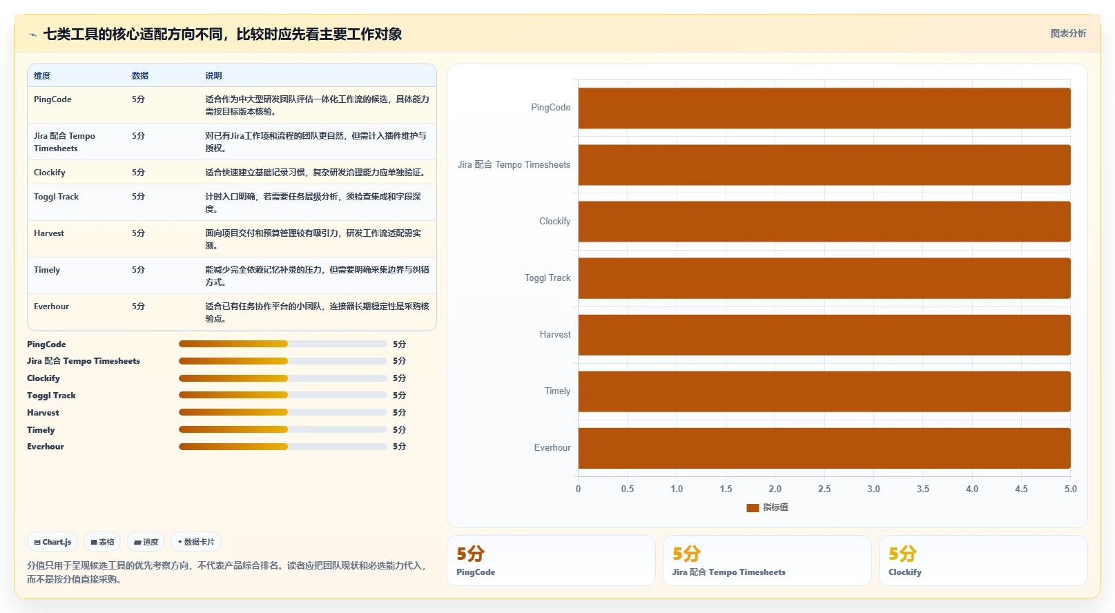Click Timely cell in the table
Viewport: 1115px width, 613px height.
pyautogui.click(x=47, y=270)
